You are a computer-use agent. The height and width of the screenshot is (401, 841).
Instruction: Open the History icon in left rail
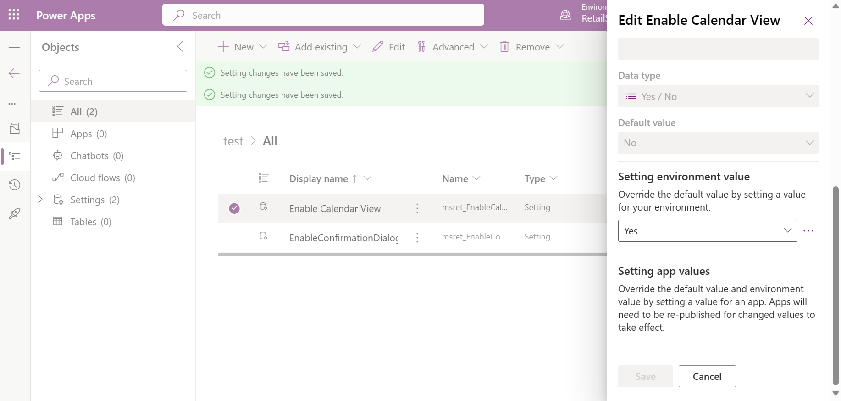click(14, 185)
